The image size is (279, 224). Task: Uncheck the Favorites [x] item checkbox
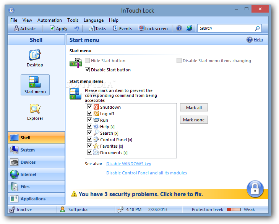(x=90, y=146)
